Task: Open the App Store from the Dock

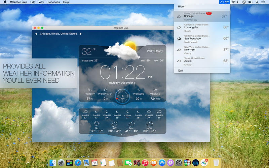Action: (161, 163)
